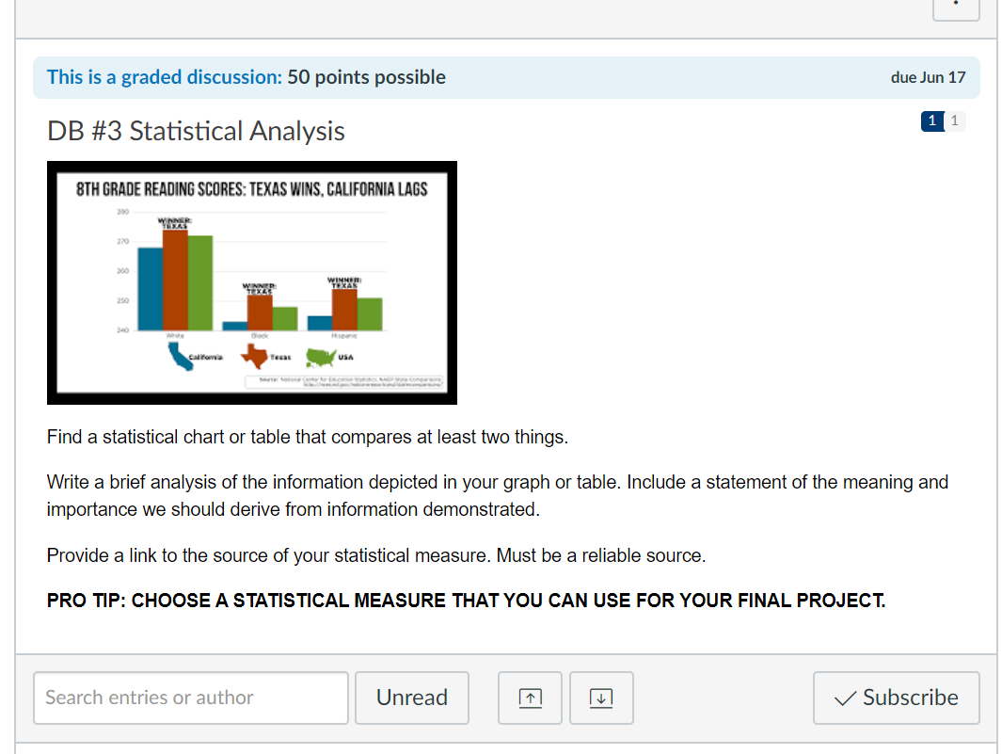Click the 'This is a graded discussion' label
The height and width of the screenshot is (754, 1002).
tap(165, 77)
